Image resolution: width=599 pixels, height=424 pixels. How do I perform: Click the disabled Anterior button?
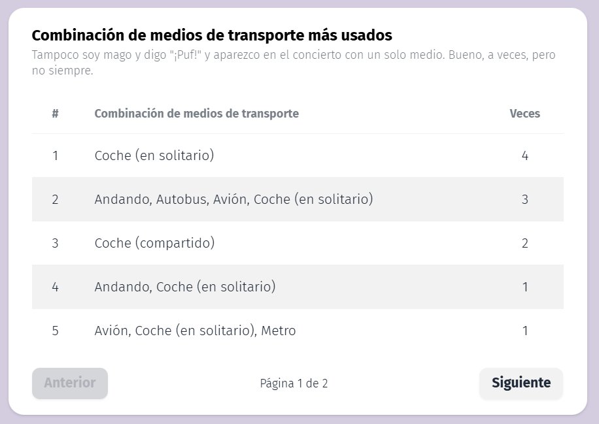(x=70, y=383)
